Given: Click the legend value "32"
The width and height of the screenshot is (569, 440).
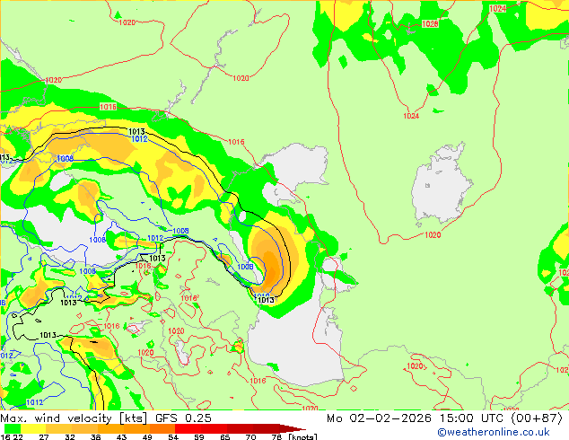Looking at the screenshot, I should (70, 436).
